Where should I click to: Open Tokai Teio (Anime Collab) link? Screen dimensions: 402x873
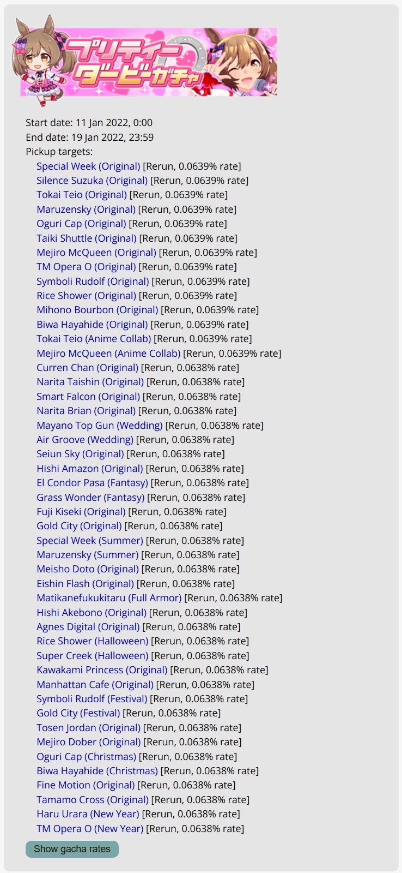[x=94, y=339]
